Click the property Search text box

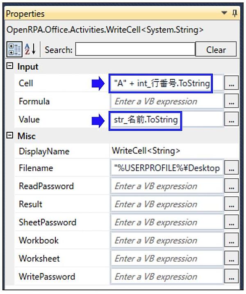[135, 50]
